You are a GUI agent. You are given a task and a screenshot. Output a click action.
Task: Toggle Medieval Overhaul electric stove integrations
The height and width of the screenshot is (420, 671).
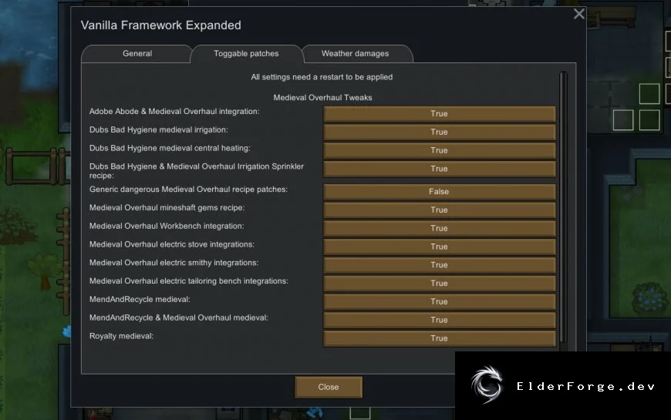click(439, 247)
